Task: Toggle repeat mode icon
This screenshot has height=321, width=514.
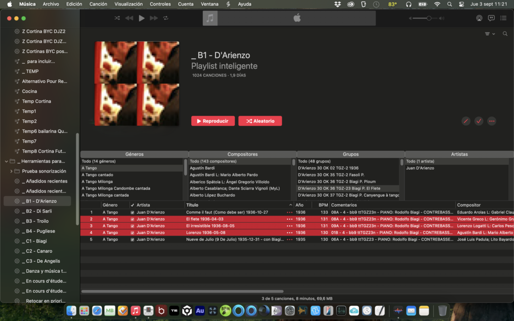Action: [x=166, y=18]
